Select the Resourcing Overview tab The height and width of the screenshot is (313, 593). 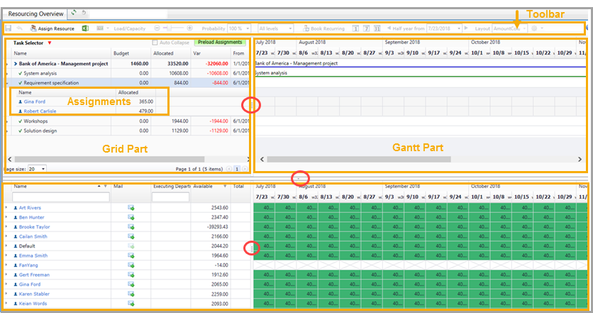(x=35, y=13)
